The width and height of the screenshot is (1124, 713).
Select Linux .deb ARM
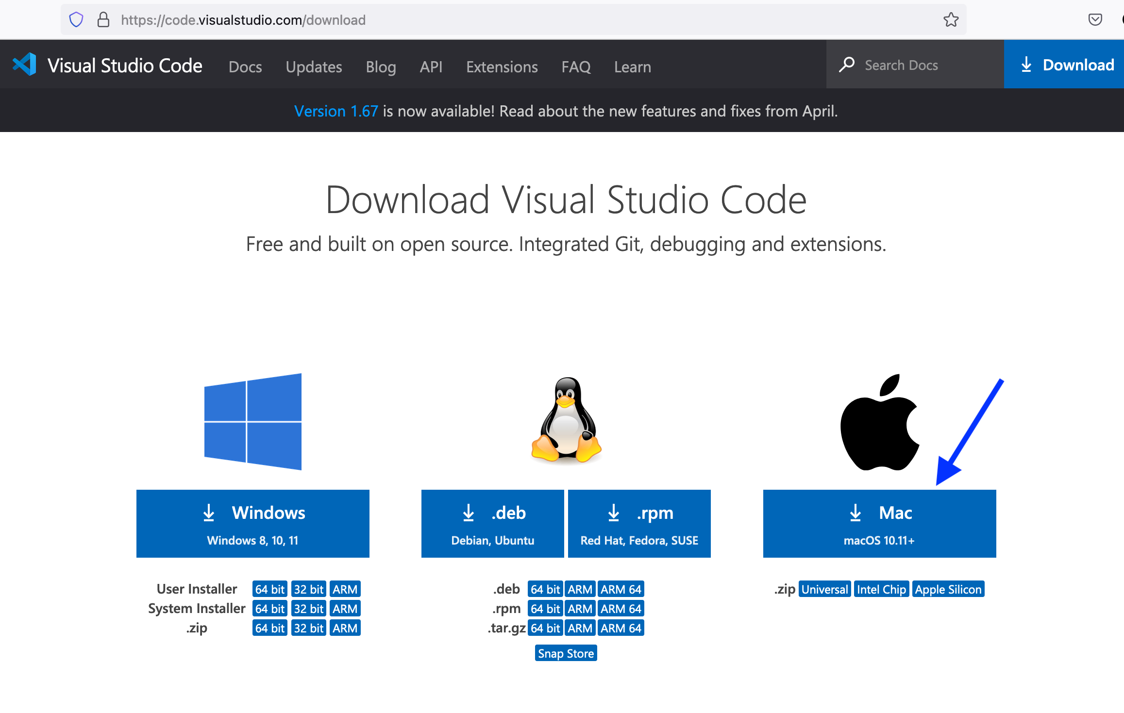click(580, 589)
